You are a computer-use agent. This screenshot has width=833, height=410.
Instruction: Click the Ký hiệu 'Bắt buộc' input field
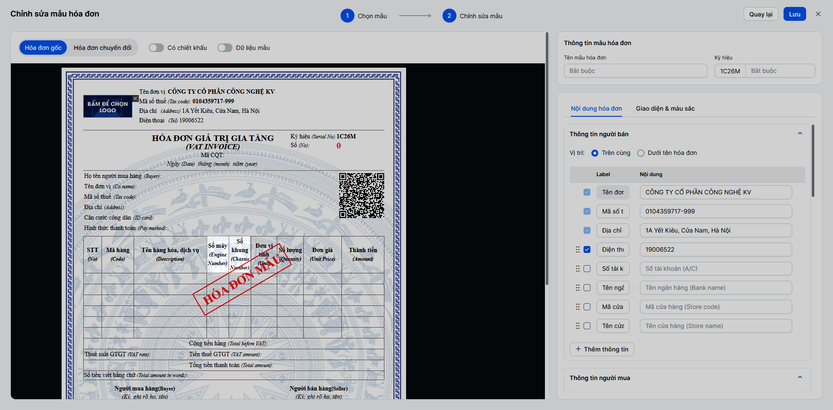780,71
